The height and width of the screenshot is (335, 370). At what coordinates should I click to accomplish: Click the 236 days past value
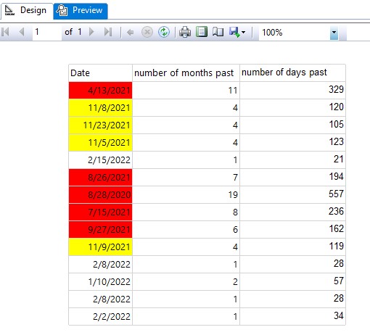(336, 211)
